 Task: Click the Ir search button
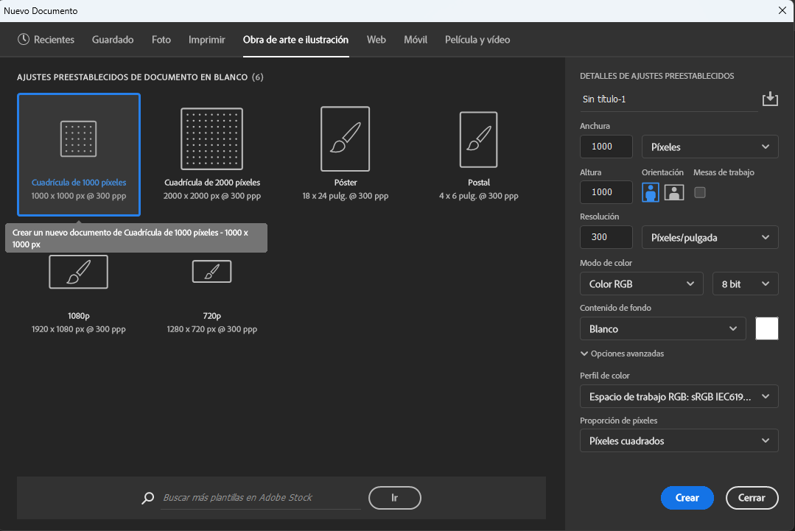[x=394, y=498]
